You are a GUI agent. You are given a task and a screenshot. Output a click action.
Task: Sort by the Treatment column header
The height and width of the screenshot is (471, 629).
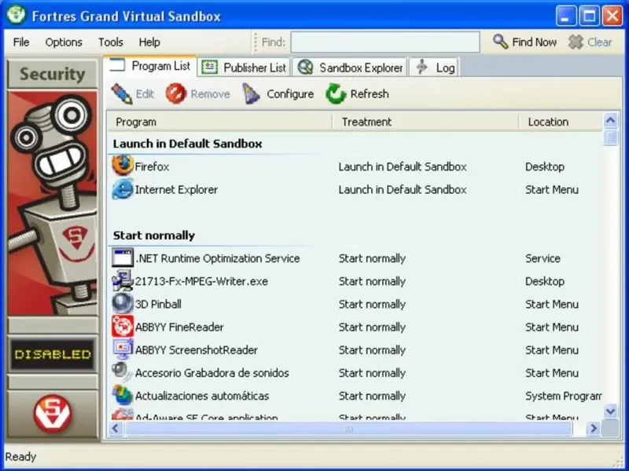point(425,122)
